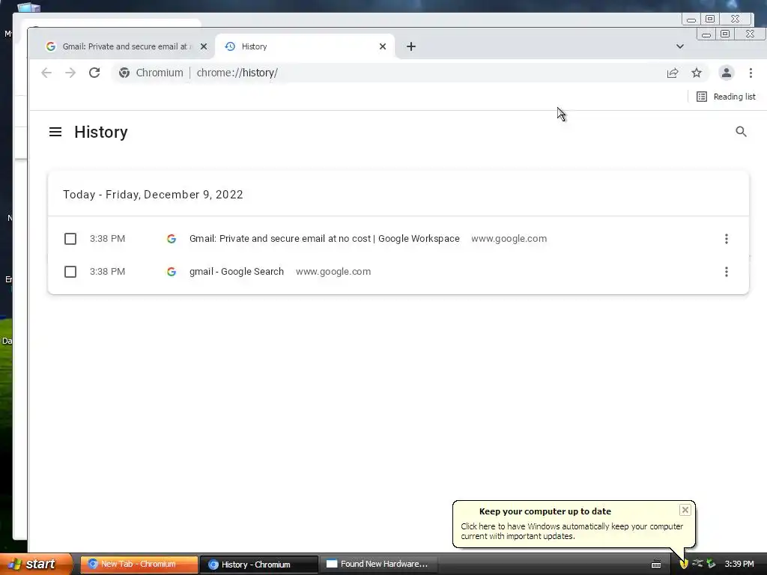Open the profile avatar button
The height and width of the screenshot is (575, 767).
coord(727,73)
